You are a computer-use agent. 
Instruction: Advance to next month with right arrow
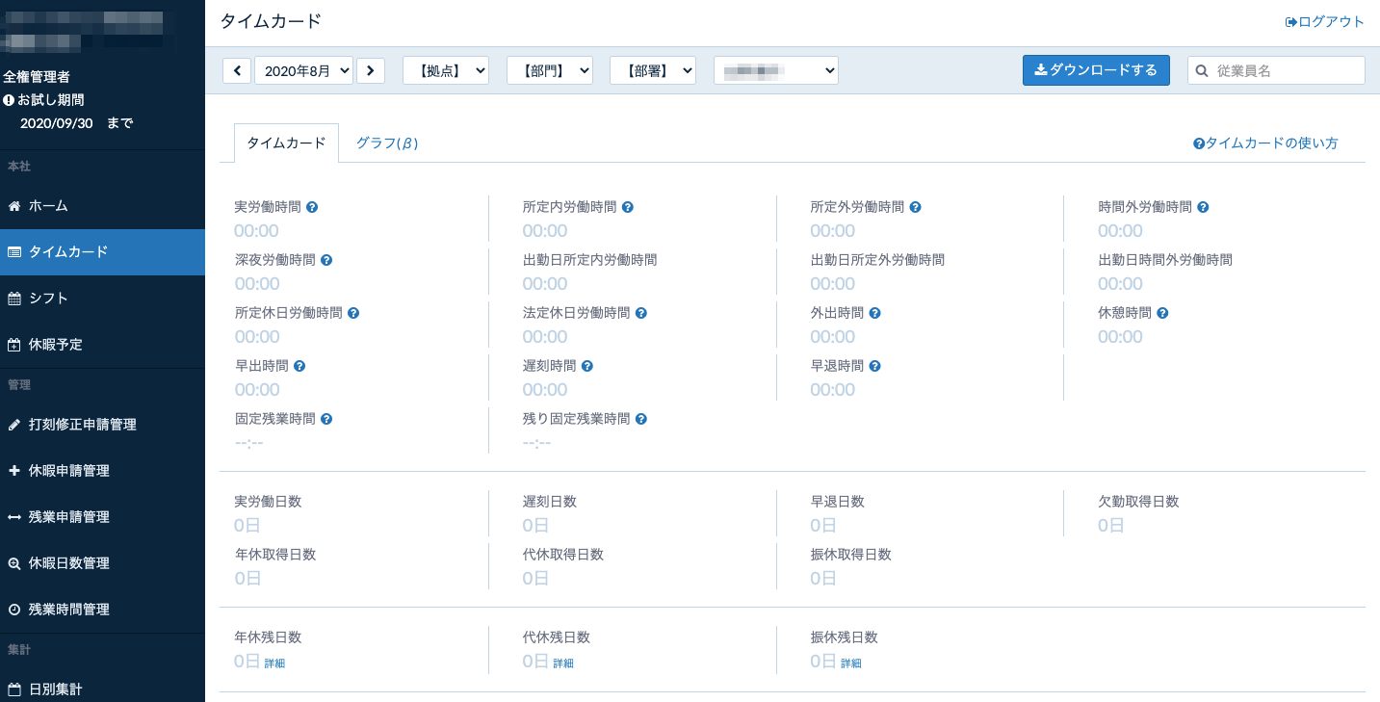[371, 70]
